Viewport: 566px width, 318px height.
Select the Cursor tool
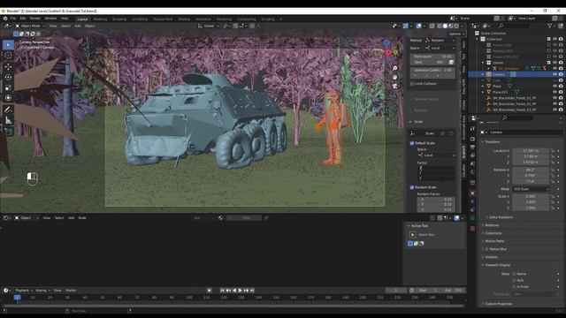8,55
